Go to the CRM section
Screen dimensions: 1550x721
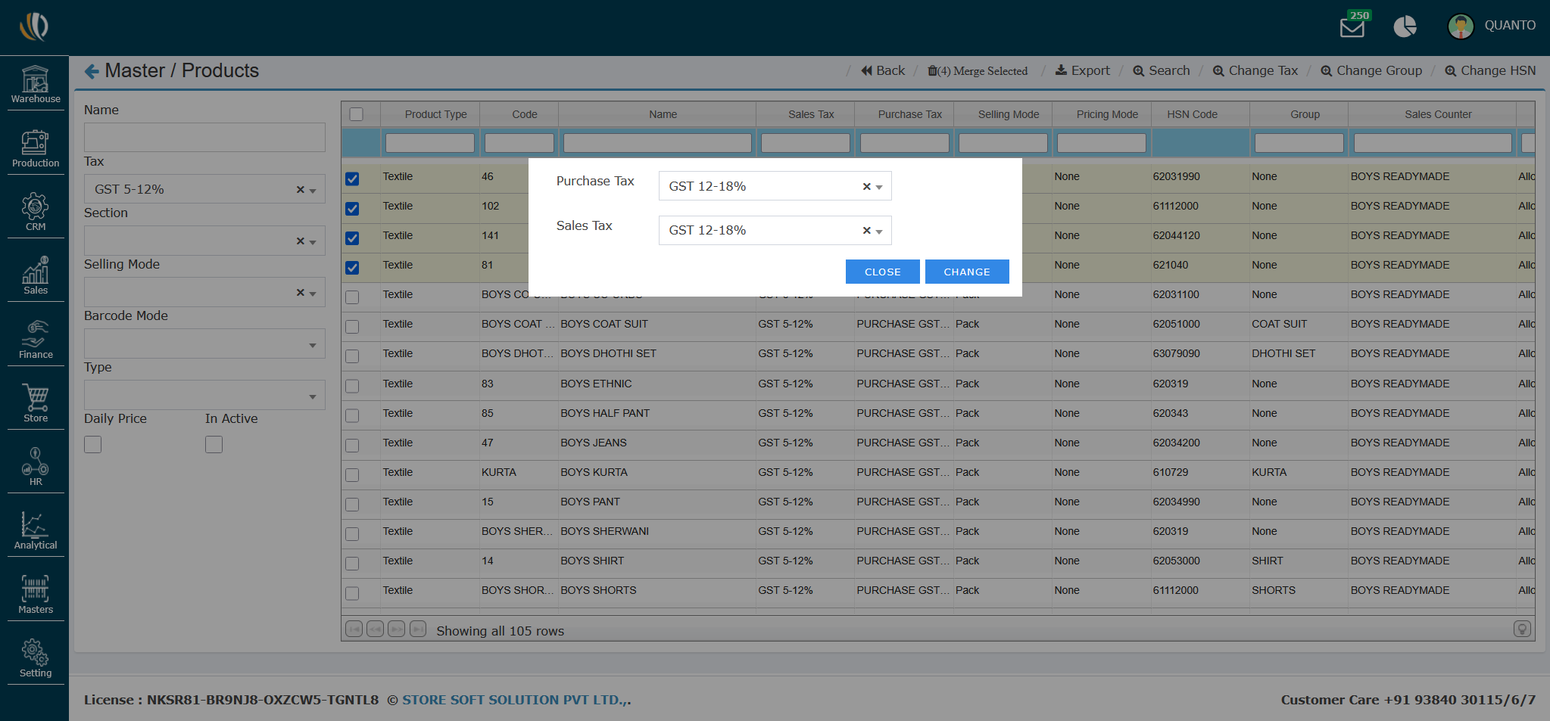36,212
